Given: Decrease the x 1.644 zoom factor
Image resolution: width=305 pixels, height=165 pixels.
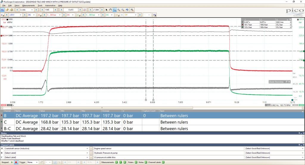Looking at the screenshot, I should click(90, 10).
